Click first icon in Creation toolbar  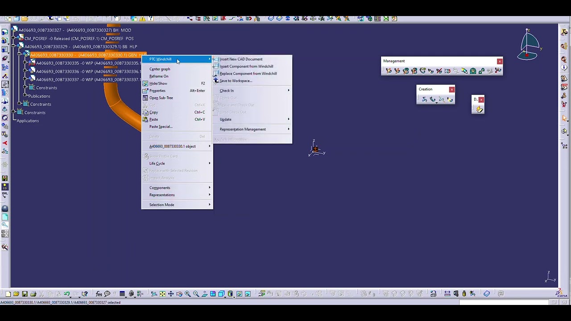(424, 99)
